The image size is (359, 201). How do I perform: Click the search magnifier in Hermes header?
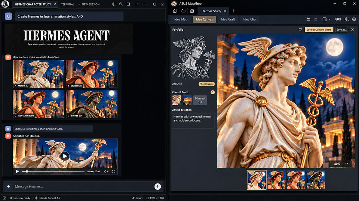pos(121,4)
